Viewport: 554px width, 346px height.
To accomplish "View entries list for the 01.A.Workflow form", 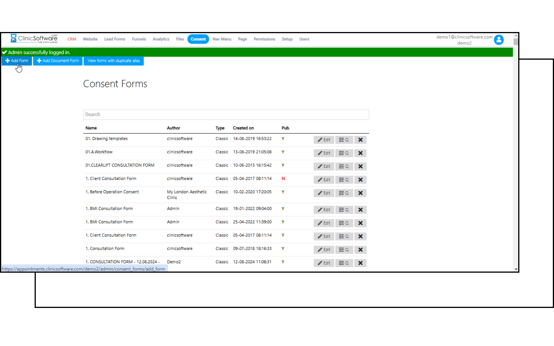I will (344, 153).
